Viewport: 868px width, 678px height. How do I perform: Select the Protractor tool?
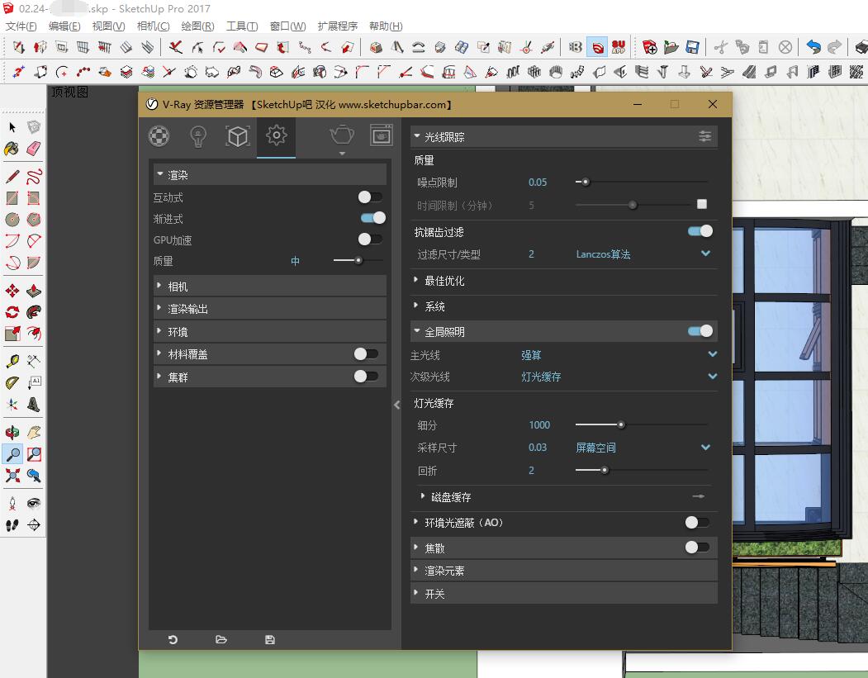point(12,383)
